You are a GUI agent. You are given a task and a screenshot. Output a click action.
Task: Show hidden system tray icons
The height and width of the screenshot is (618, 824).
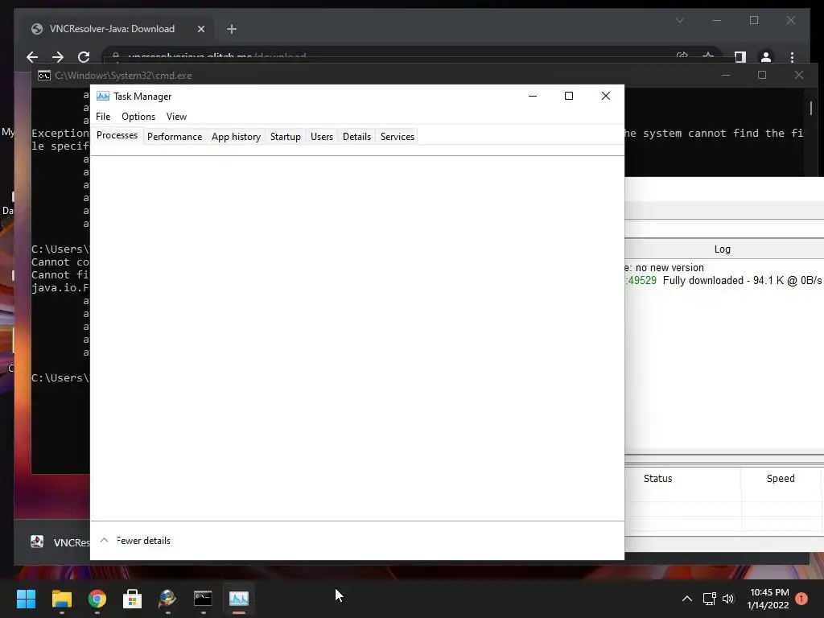(x=687, y=599)
